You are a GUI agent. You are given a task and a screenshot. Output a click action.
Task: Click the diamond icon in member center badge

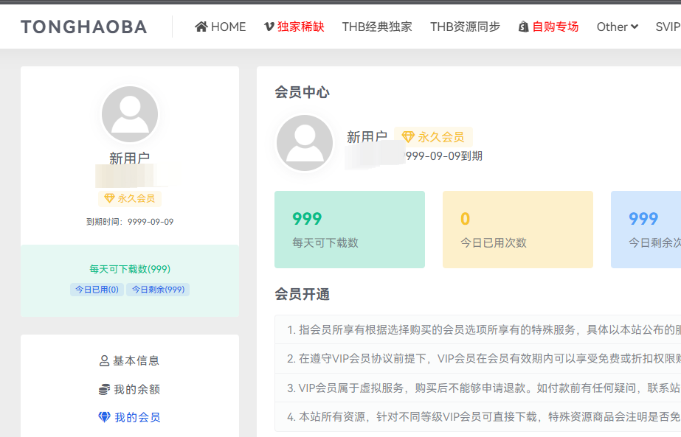[x=408, y=137]
